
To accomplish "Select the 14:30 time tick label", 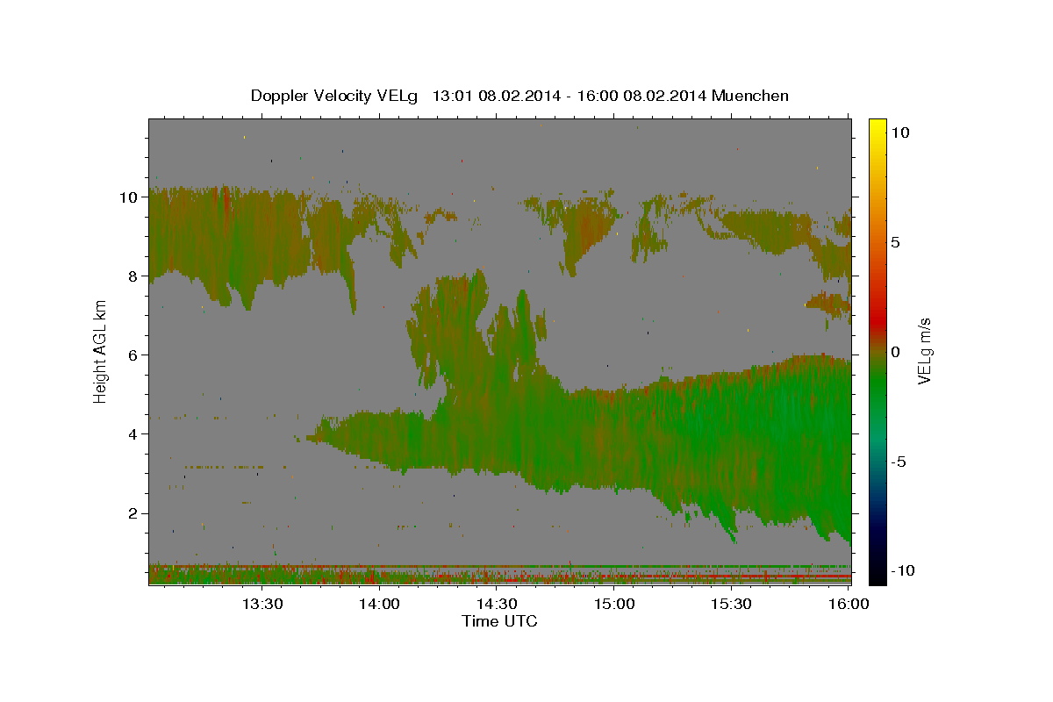I will point(497,604).
